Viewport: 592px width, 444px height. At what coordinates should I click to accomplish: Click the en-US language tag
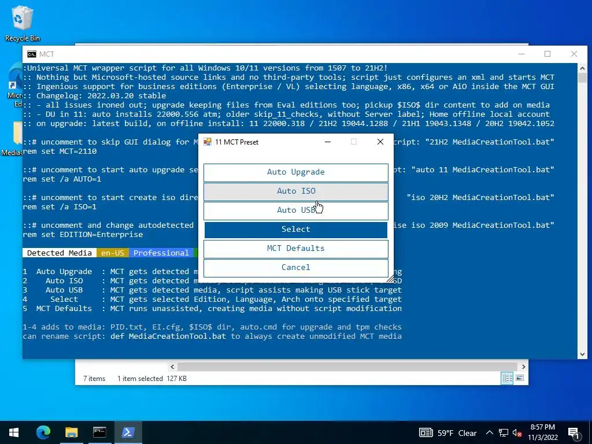113,253
